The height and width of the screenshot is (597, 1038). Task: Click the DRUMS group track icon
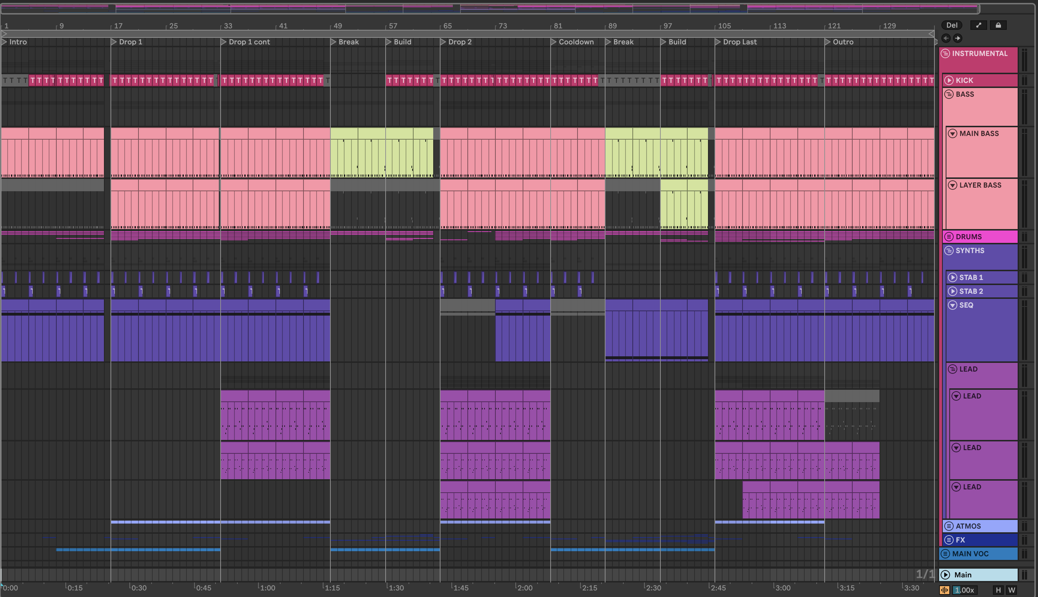point(949,237)
